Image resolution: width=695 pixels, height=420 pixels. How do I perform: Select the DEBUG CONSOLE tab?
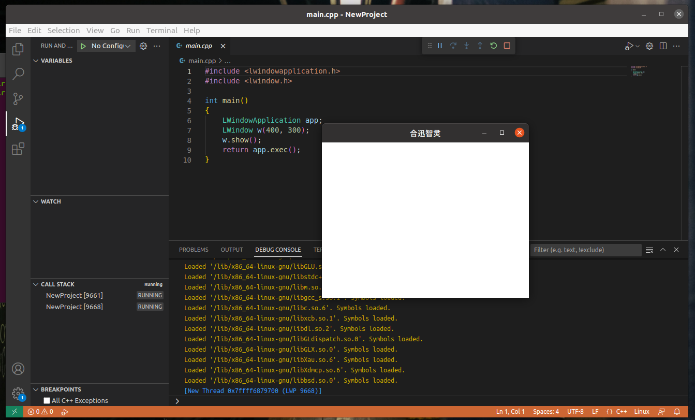[x=278, y=250]
